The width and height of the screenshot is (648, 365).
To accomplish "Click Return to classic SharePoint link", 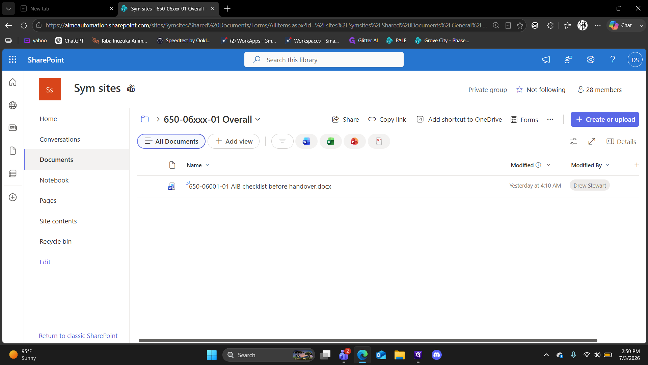I will tap(78, 336).
